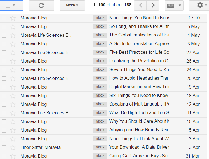Click sender Moravia Life Sciences dated 11 Apr
Screen dimensions: 209x159
tap(45, 113)
